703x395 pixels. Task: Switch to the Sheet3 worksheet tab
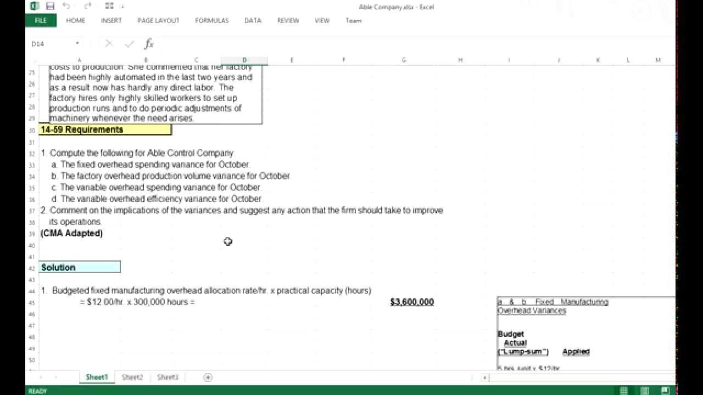[x=168, y=377]
